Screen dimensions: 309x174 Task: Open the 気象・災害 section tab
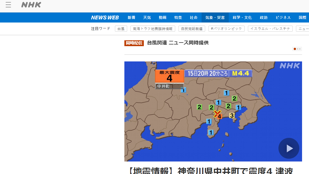point(215,18)
